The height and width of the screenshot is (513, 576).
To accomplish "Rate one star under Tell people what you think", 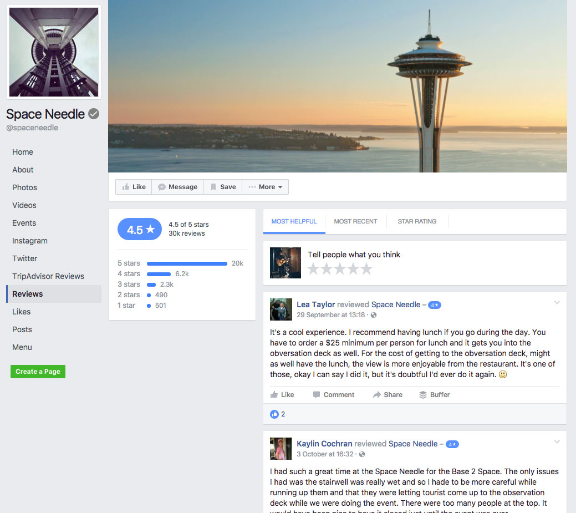I will pos(313,269).
